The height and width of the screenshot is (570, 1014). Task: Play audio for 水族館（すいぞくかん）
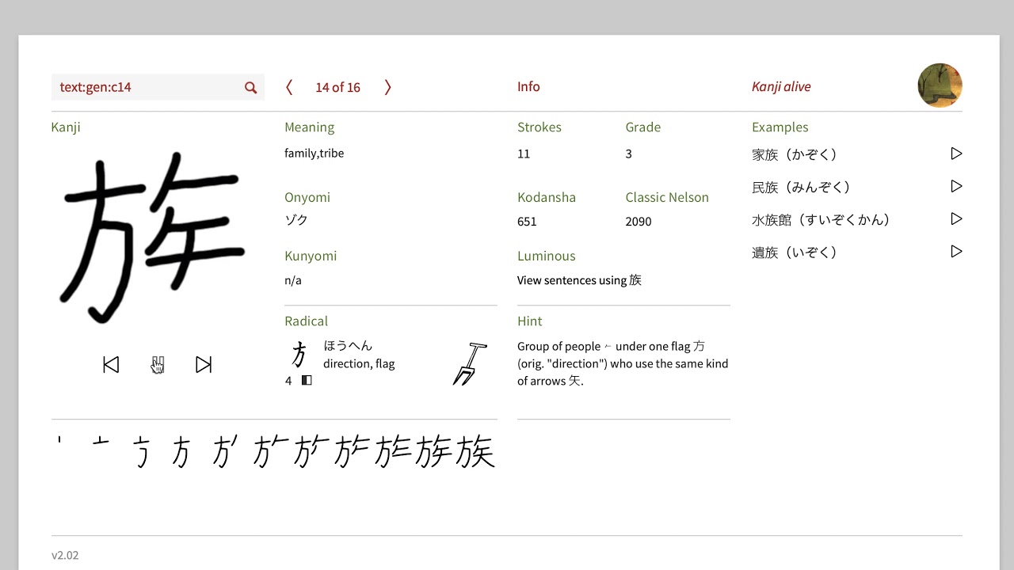point(956,218)
